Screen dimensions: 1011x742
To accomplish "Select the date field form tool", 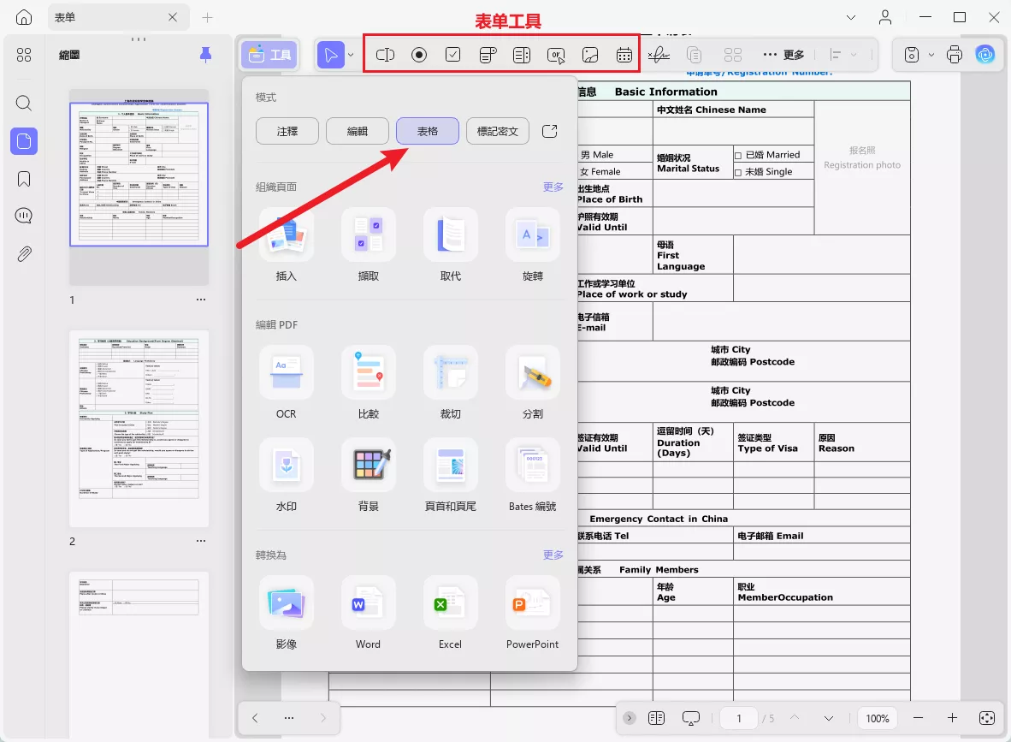I will point(624,55).
